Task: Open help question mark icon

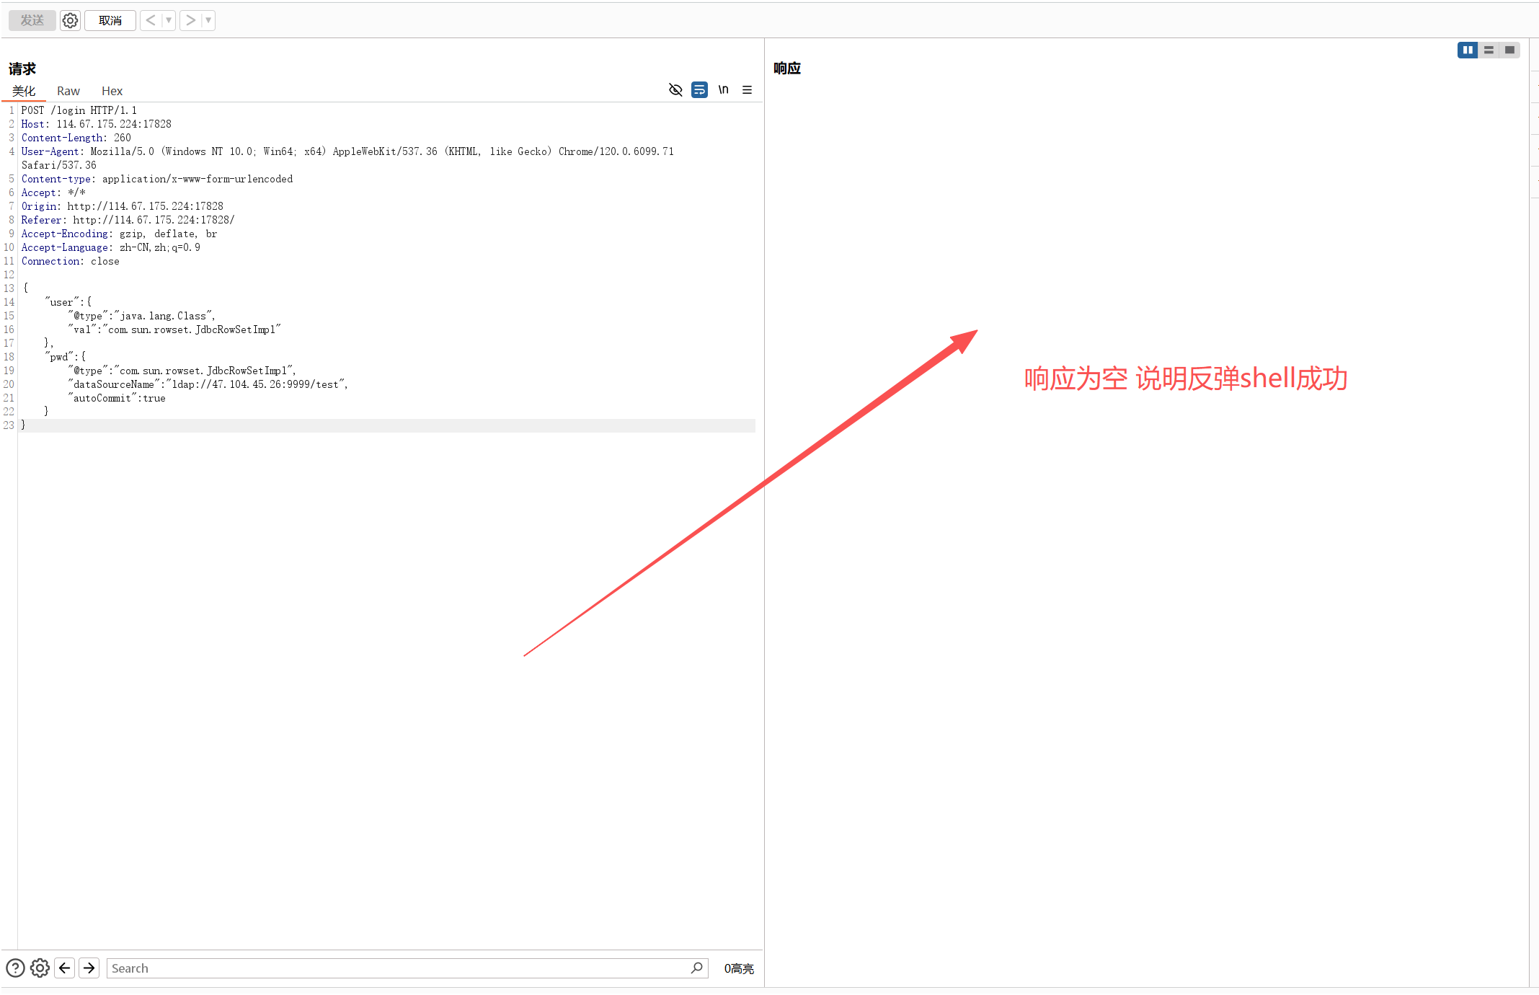Action: [x=15, y=968]
